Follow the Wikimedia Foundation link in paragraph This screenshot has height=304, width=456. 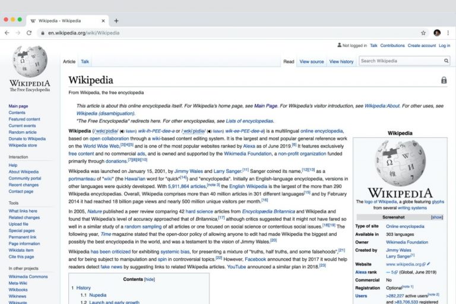coord(248,154)
